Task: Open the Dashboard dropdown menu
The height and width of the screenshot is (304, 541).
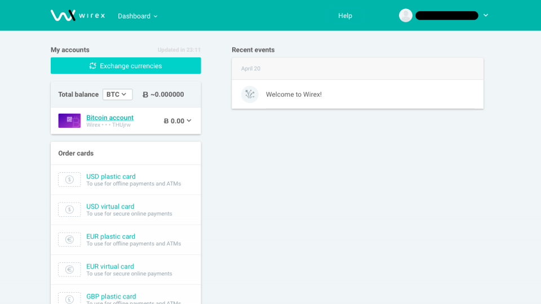Action: click(x=138, y=16)
